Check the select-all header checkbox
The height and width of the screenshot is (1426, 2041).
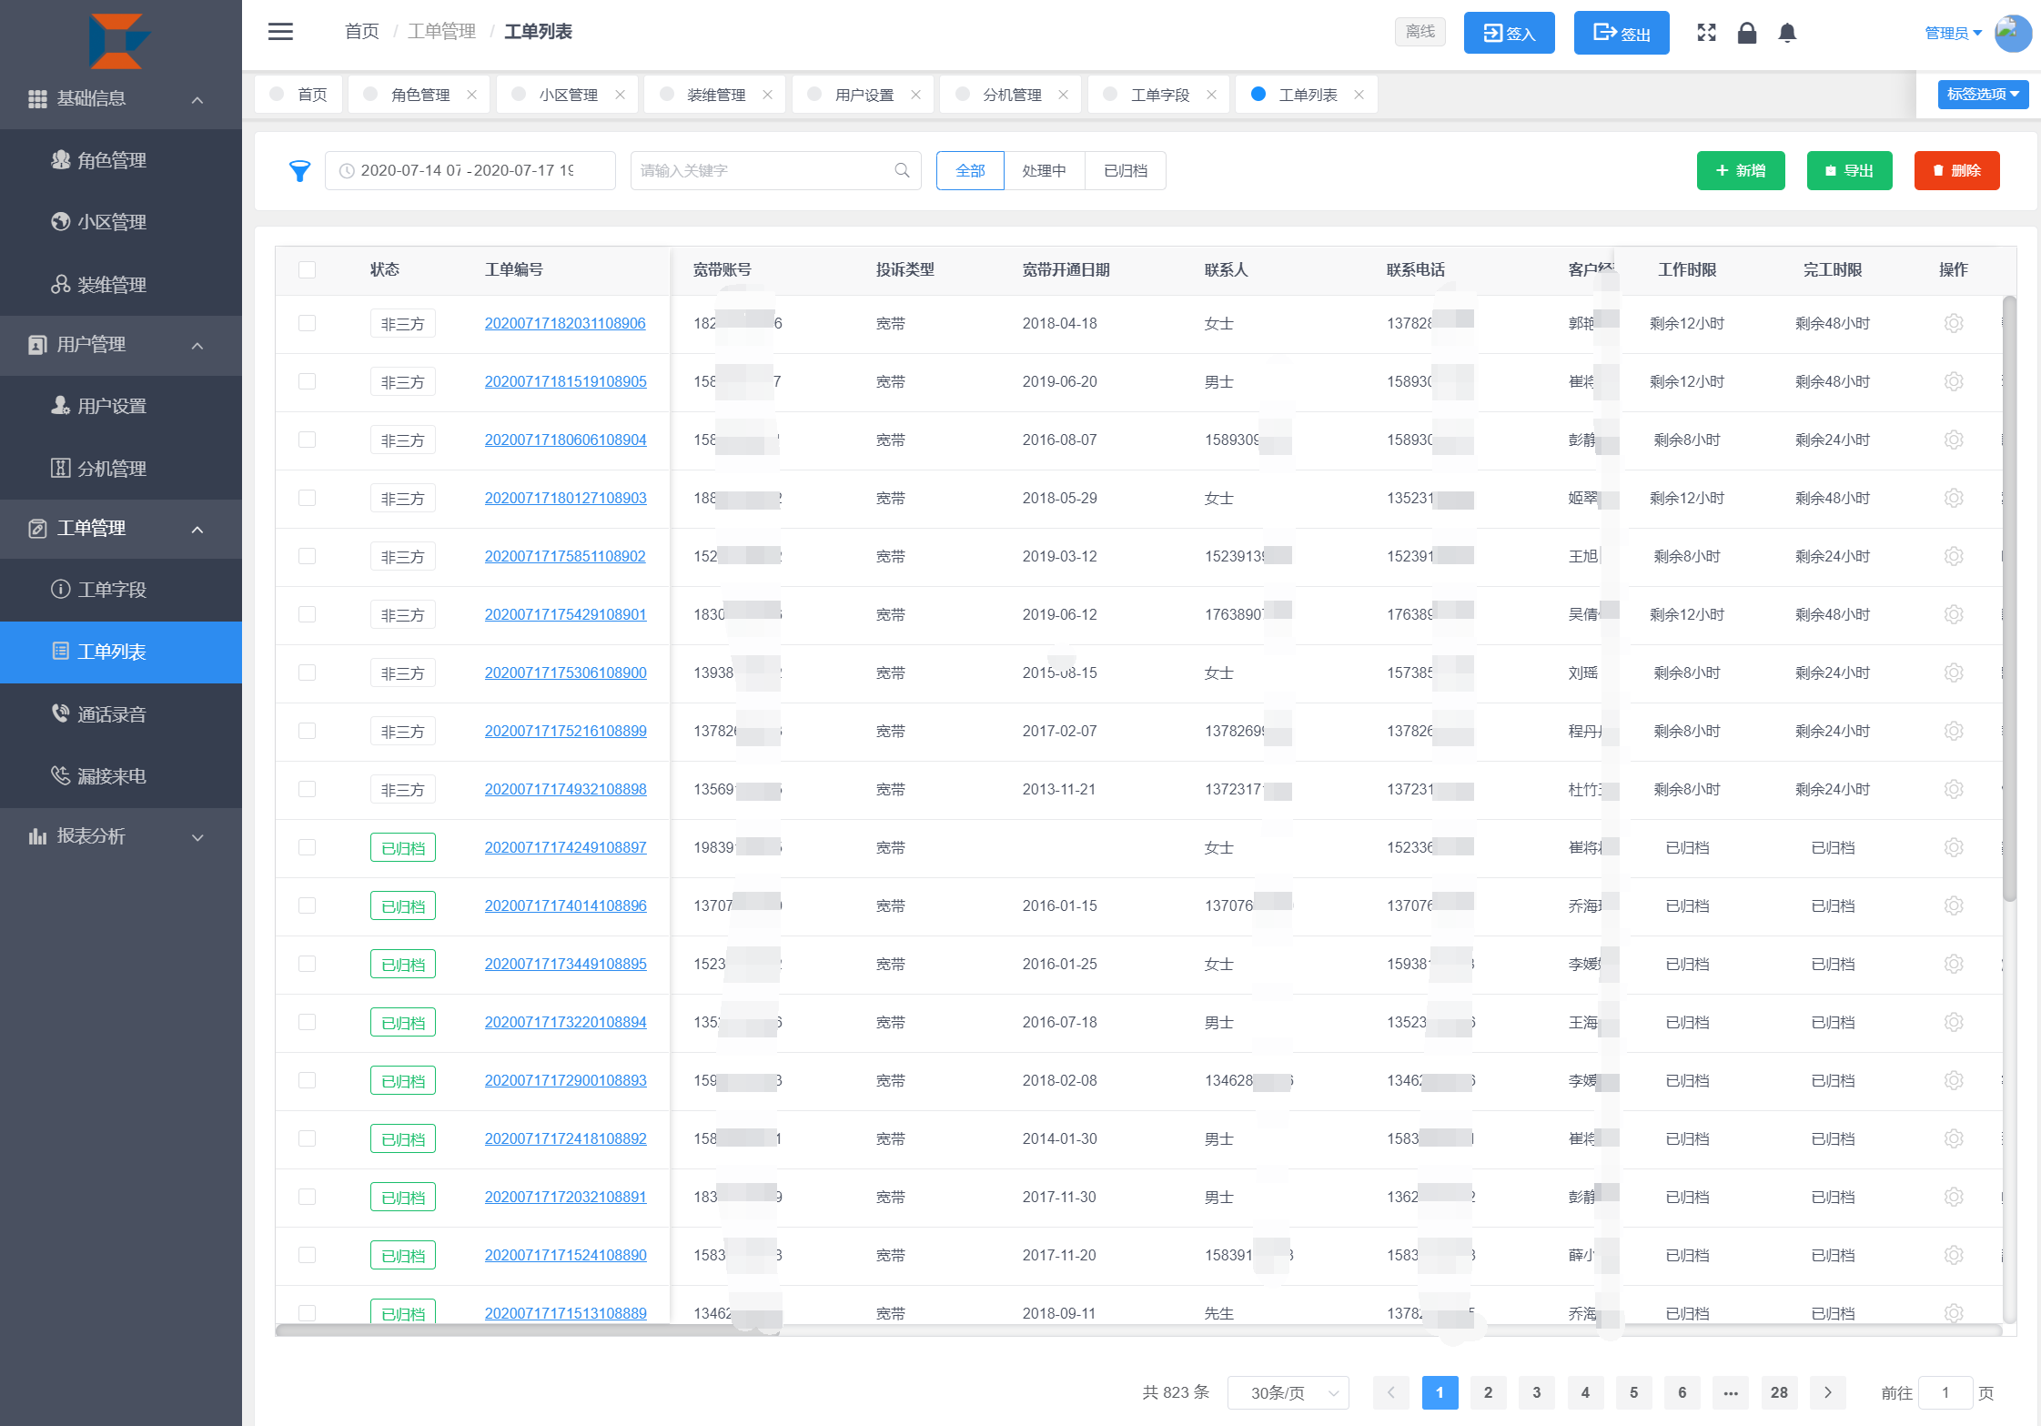click(307, 269)
